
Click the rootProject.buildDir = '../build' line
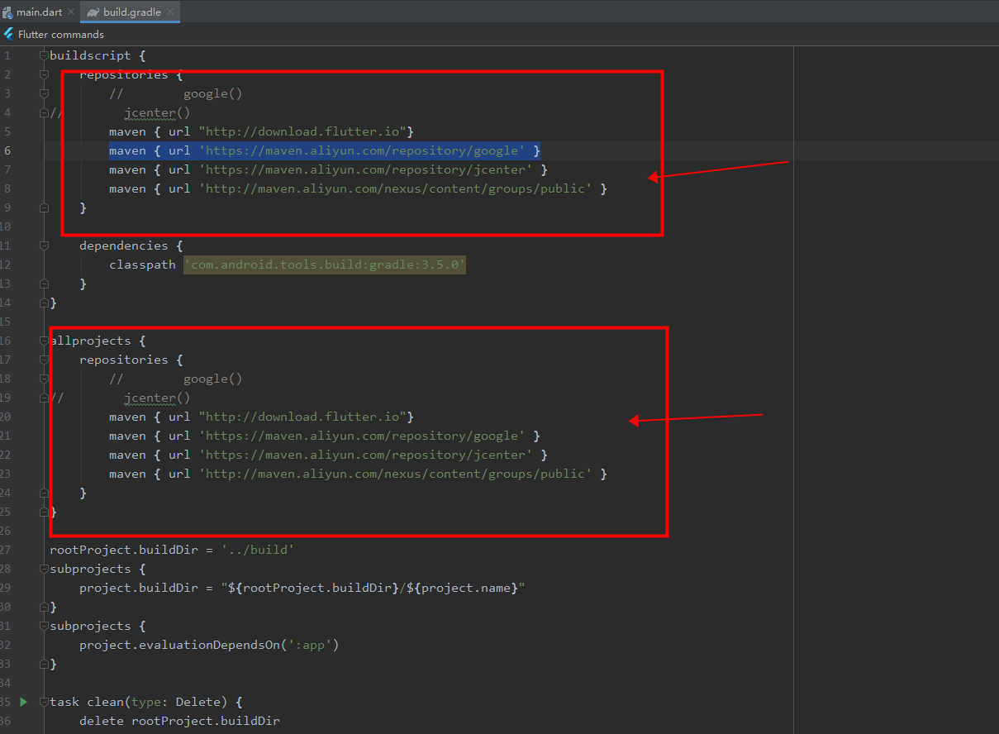(x=172, y=550)
